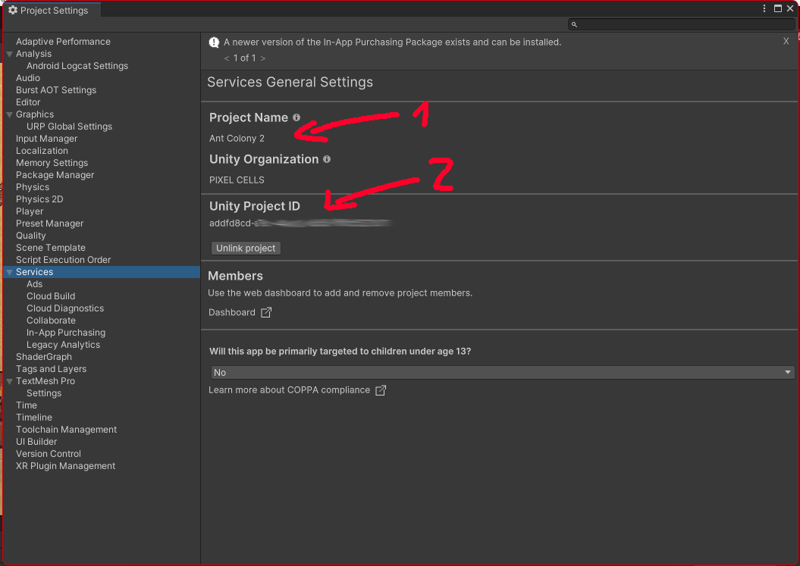Select In-App Purchasing under Services

click(64, 332)
